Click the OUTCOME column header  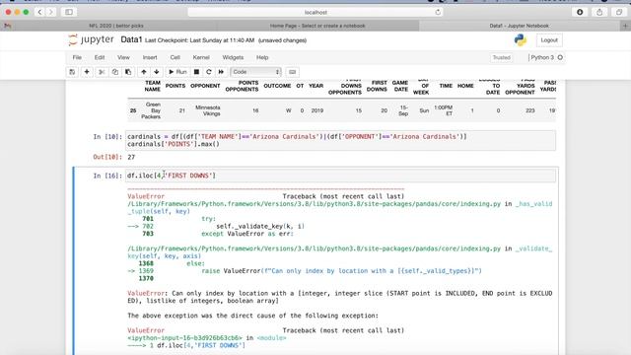277,86
